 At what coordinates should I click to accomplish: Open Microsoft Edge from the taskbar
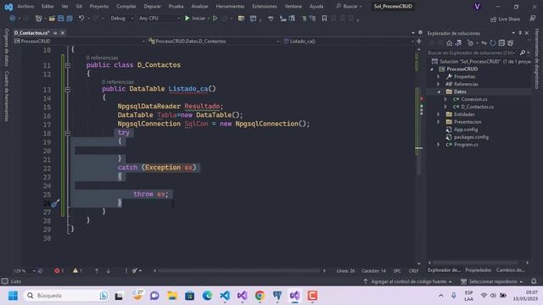207,296
